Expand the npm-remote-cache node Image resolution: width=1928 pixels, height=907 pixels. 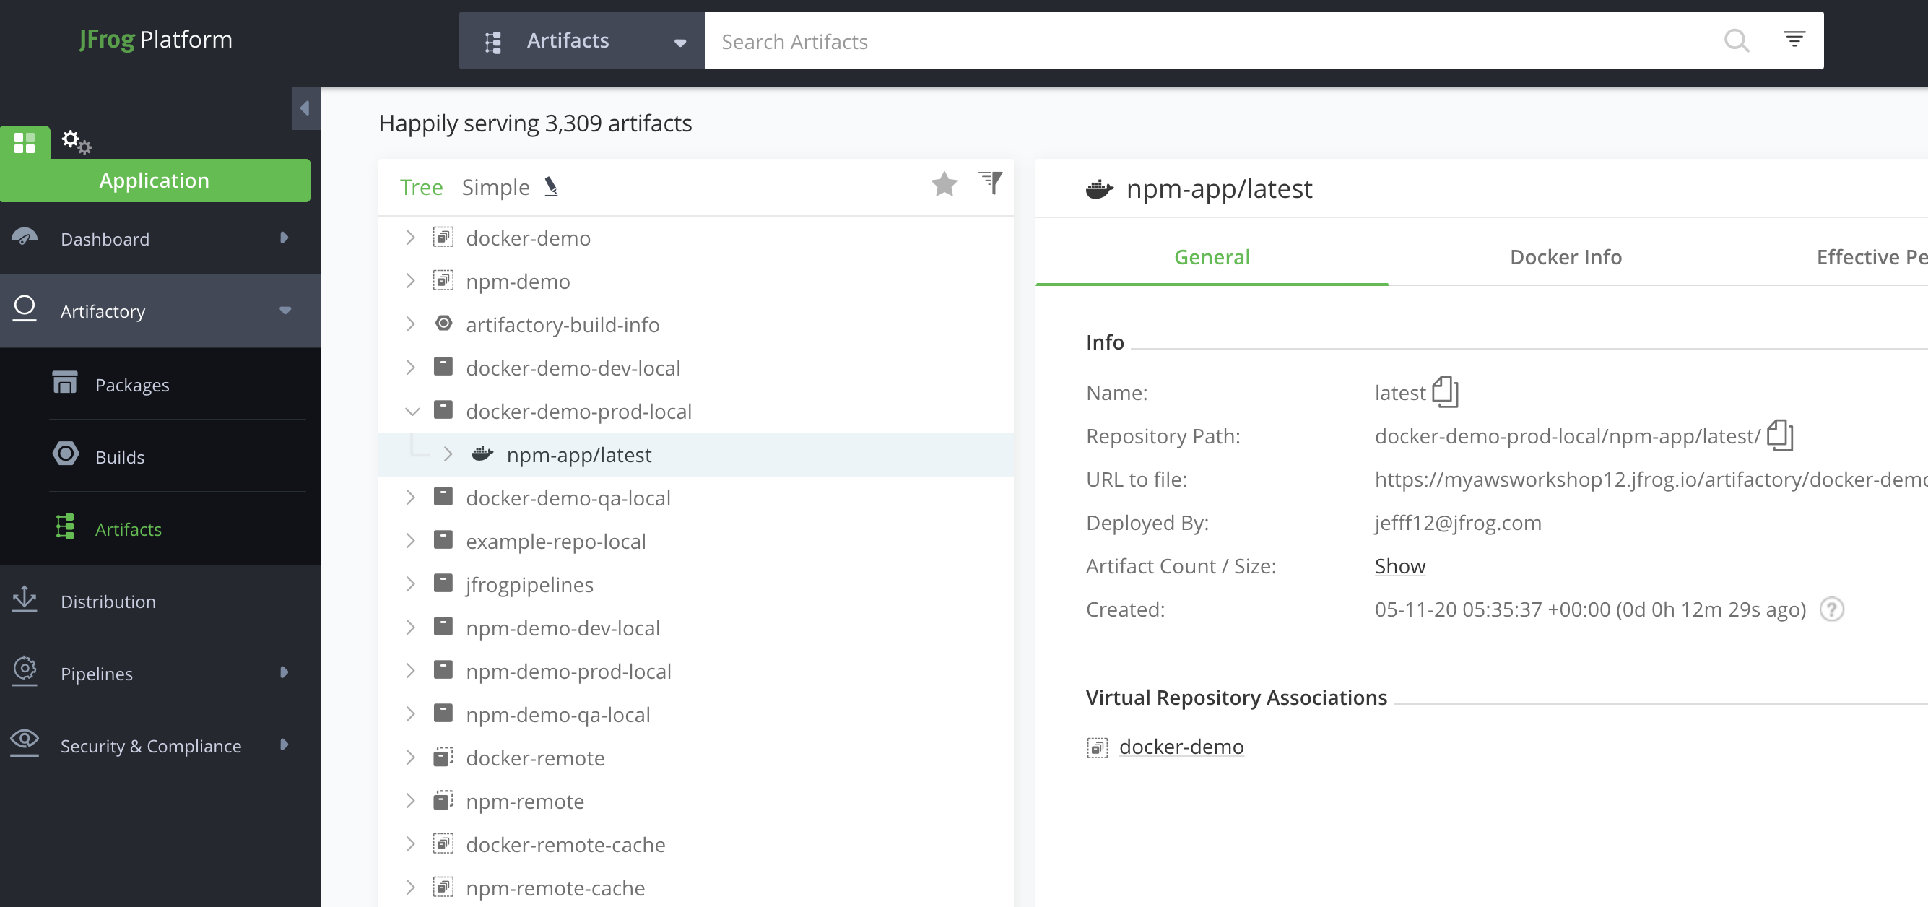(x=410, y=888)
